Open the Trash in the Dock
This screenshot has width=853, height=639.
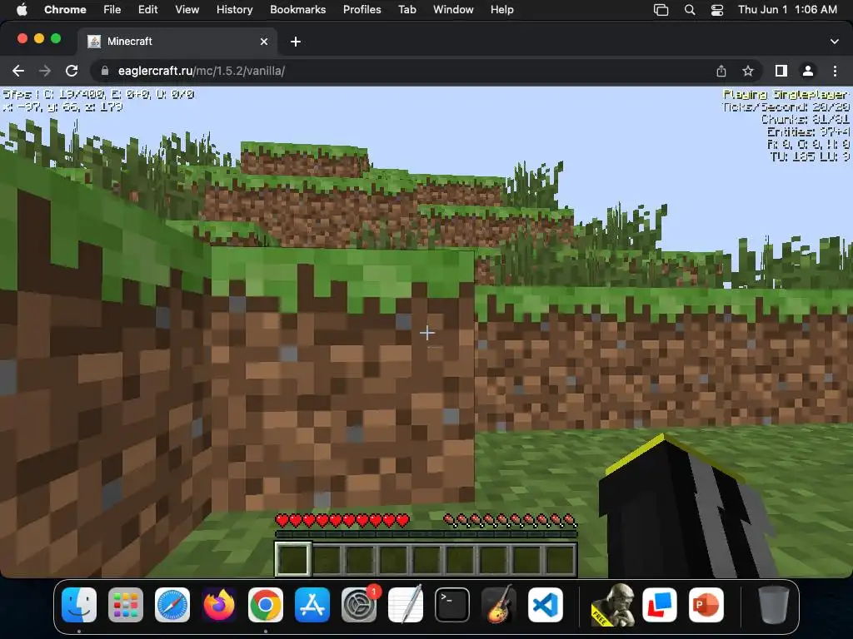(773, 605)
